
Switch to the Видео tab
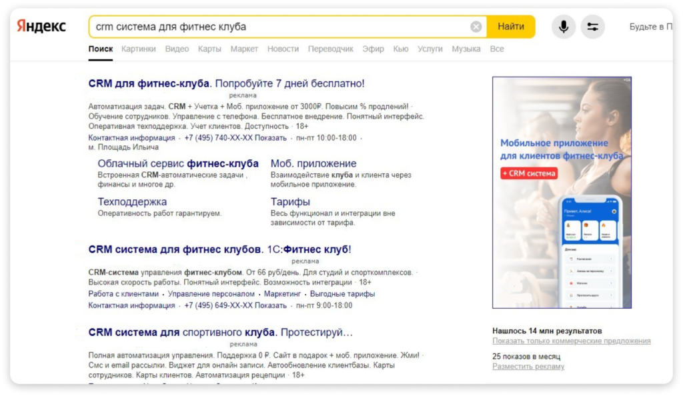(x=177, y=49)
